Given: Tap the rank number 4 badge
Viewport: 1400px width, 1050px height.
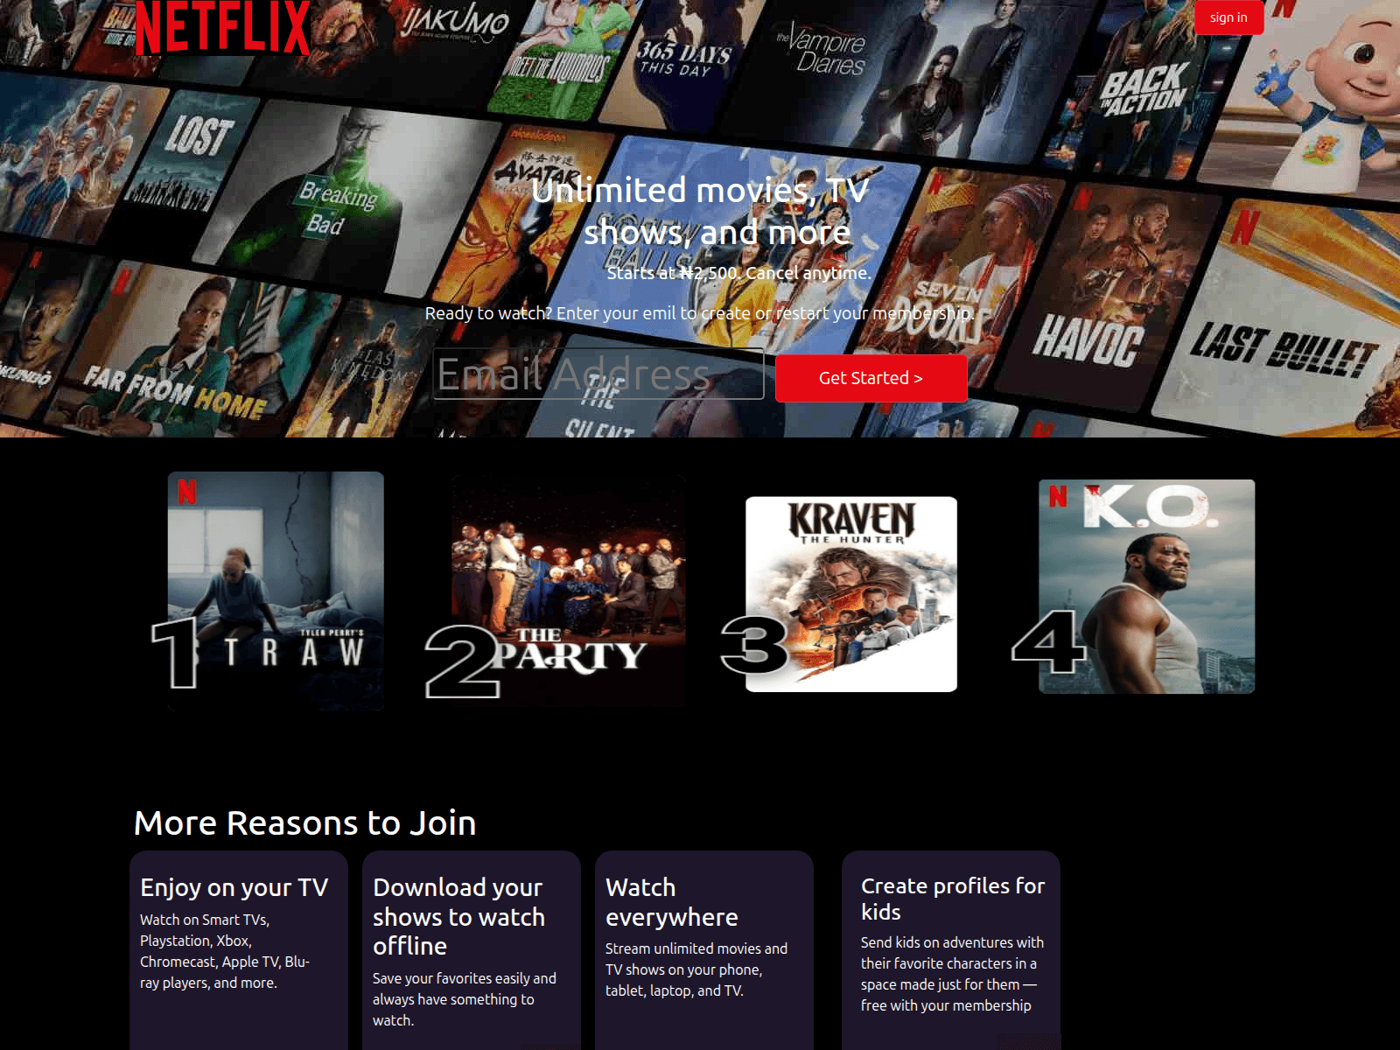Looking at the screenshot, I should [x=1047, y=641].
